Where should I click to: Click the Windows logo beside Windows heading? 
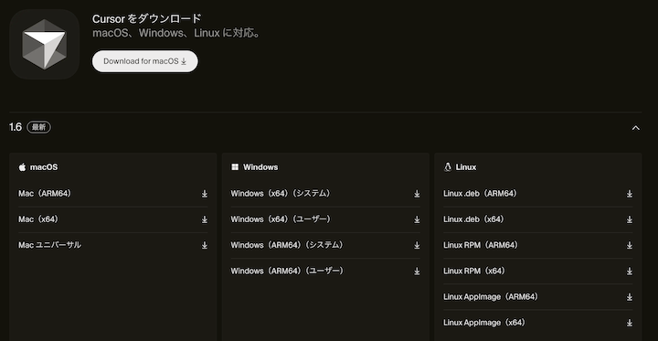click(x=235, y=167)
